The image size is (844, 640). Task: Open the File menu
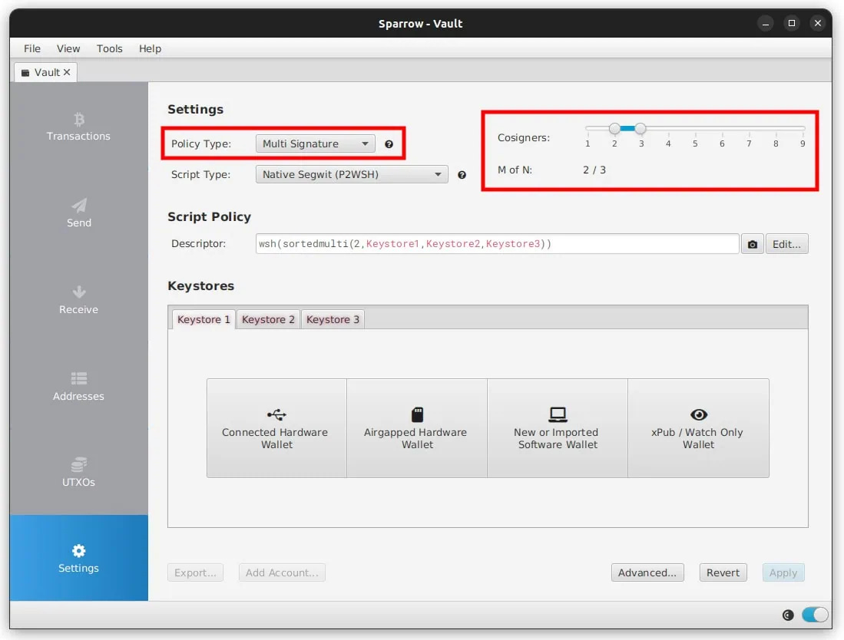point(32,48)
